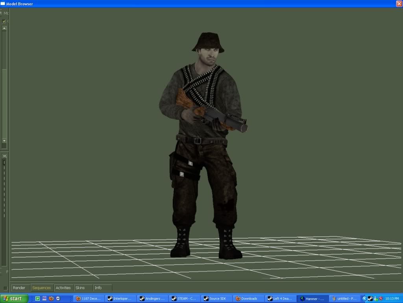Click the Firefox quick launch icon
The height and width of the screenshot is (303, 403).
[51, 299]
